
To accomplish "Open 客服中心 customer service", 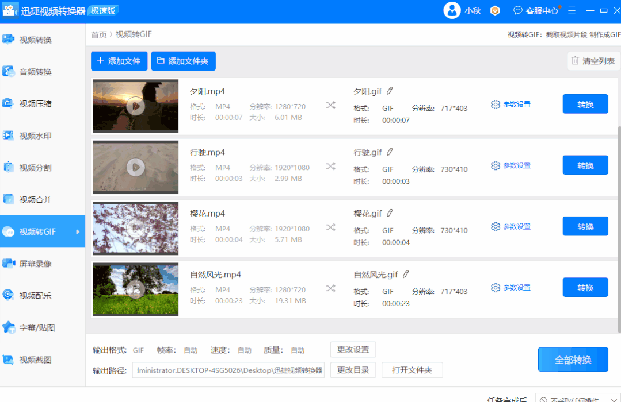I will click(x=535, y=10).
